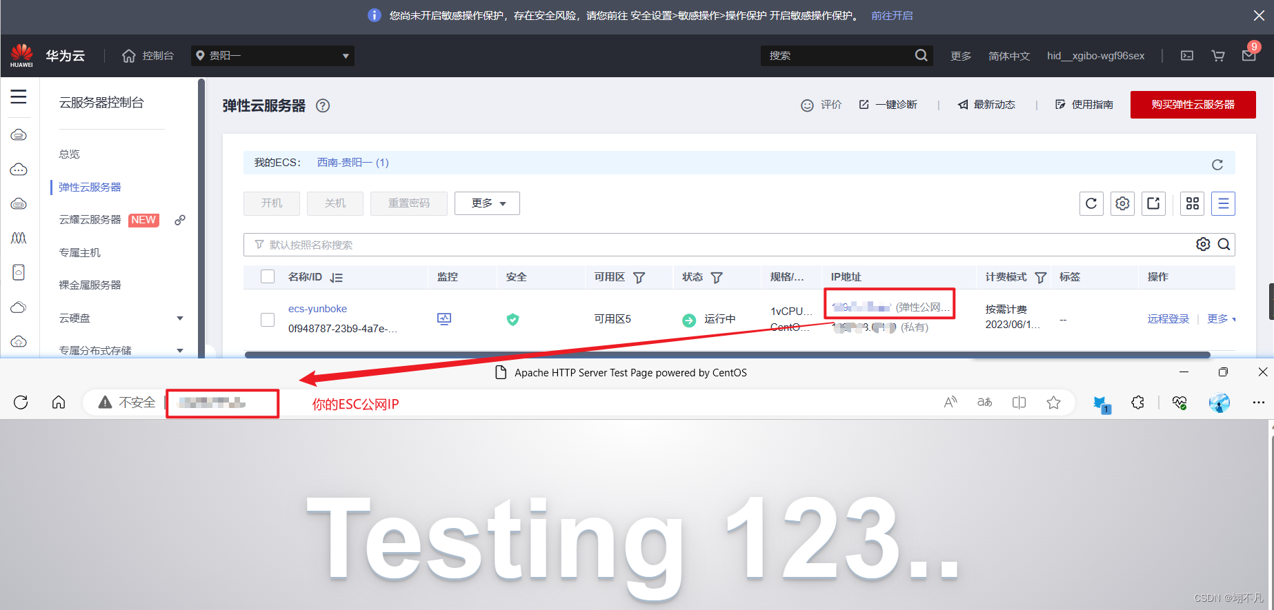
Task: Open the 状态 column filter
Action: point(717,277)
